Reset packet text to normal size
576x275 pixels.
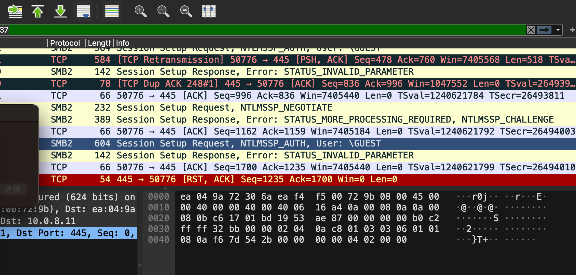click(x=186, y=12)
